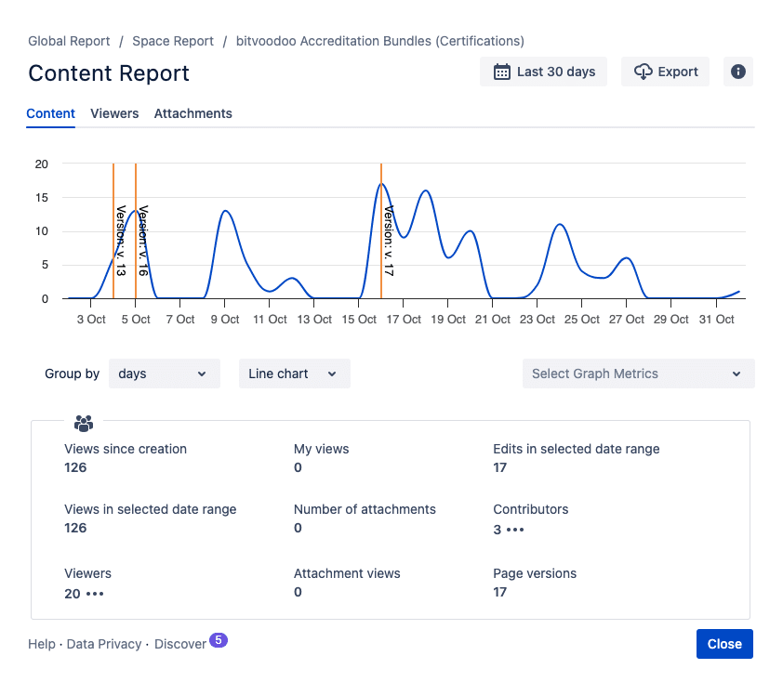Show more Viewers via ellipsis
Image resolution: width=783 pixels, height=682 pixels.
pos(95,594)
